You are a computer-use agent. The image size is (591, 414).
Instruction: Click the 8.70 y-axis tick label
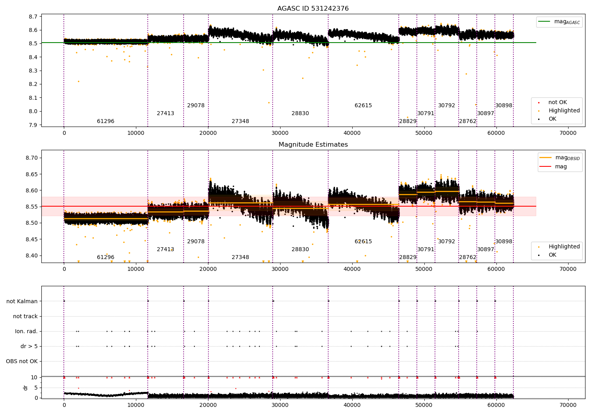[32, 158]
